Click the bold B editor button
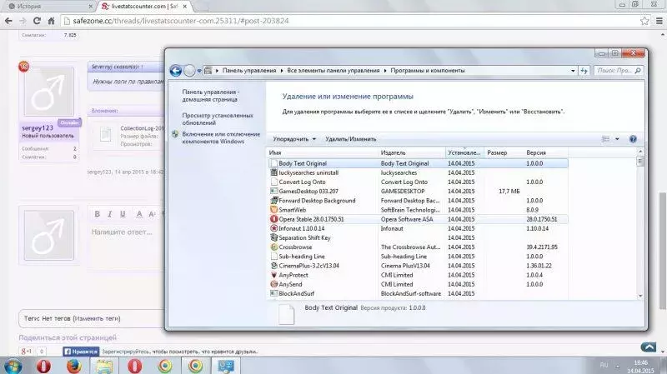667x374 pixels. pos(97,214)
